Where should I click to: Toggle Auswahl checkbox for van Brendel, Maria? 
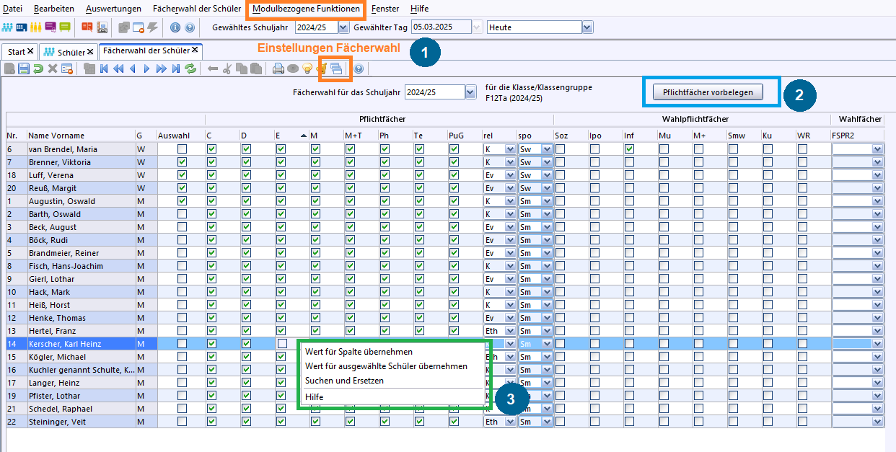[x=182, y=149]
